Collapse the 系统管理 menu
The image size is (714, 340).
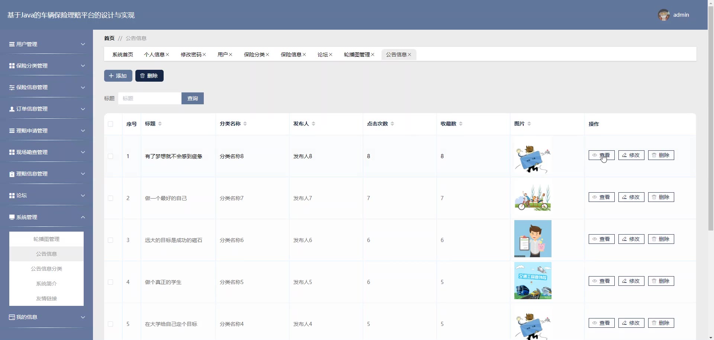(x=46, y=217)
